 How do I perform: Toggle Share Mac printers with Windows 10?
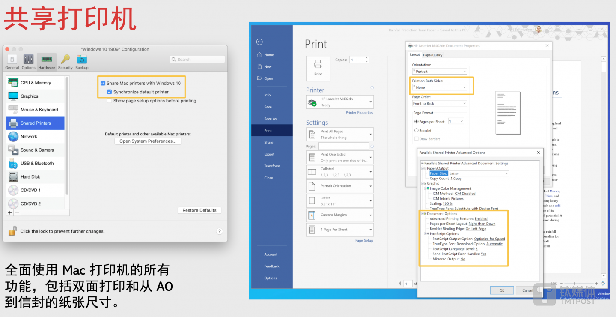coord(103,83)
